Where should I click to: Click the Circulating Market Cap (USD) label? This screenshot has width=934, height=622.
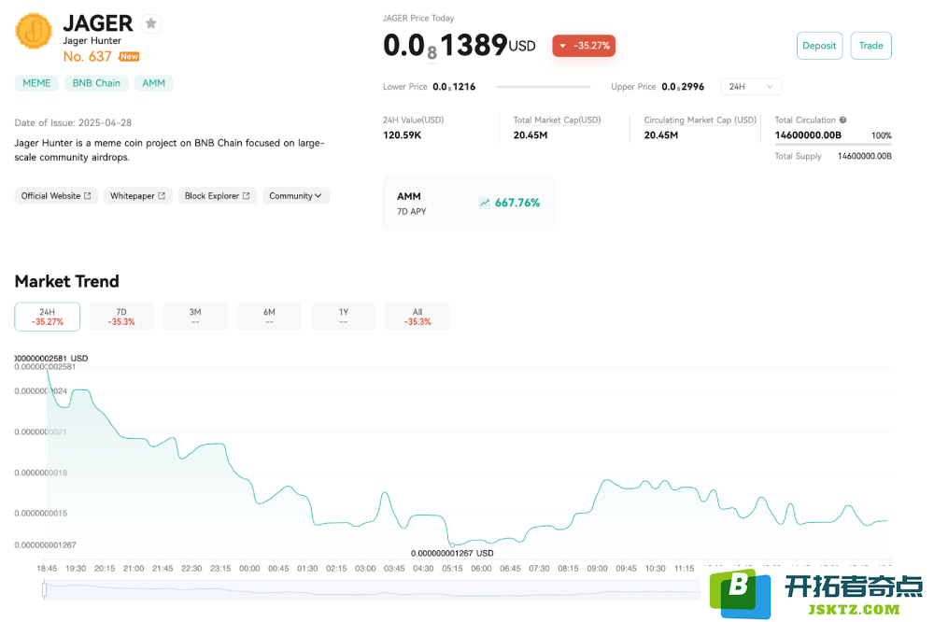700,120
